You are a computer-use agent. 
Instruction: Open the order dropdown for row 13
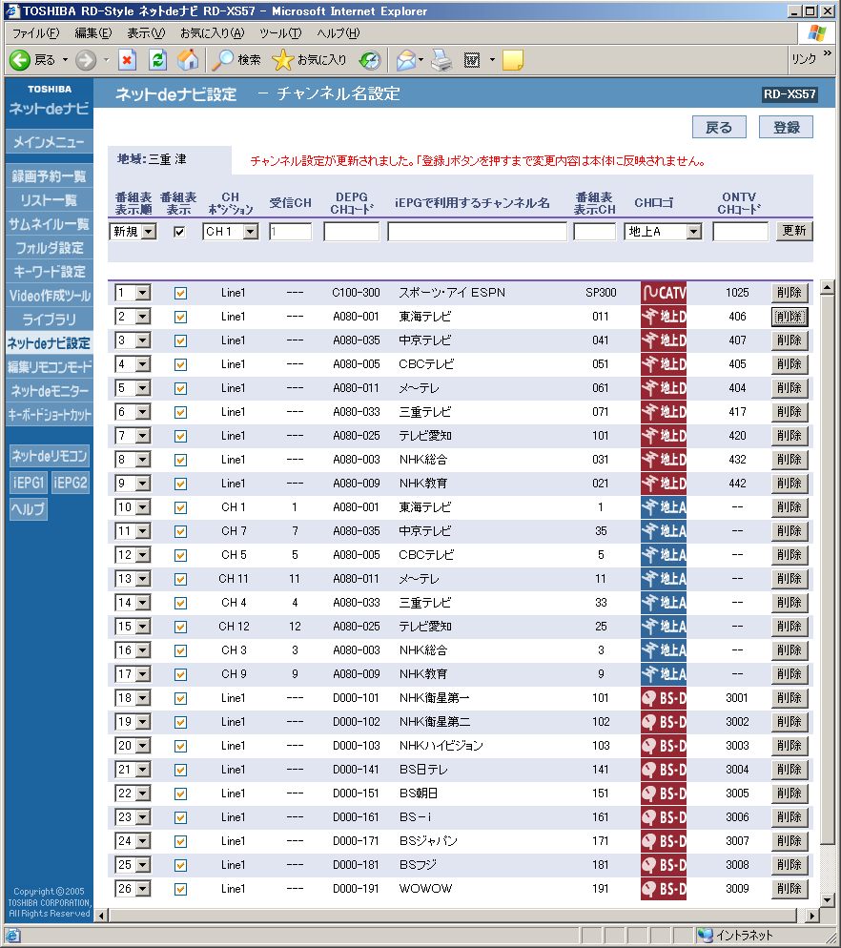tap(133, 579)
